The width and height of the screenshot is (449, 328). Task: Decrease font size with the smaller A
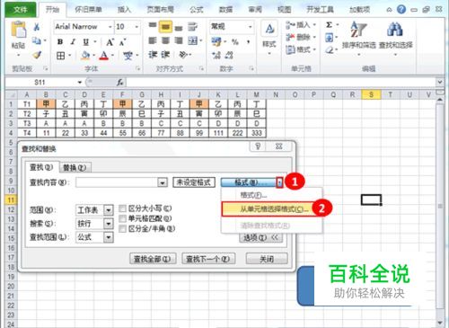(x=122, y=42)
